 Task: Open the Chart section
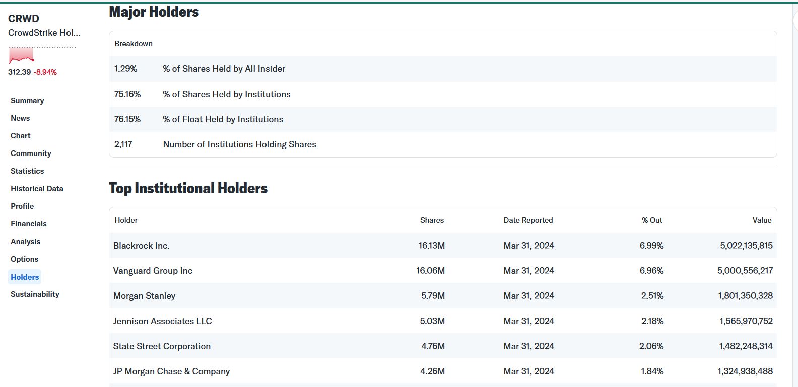[x=21, y=136]
